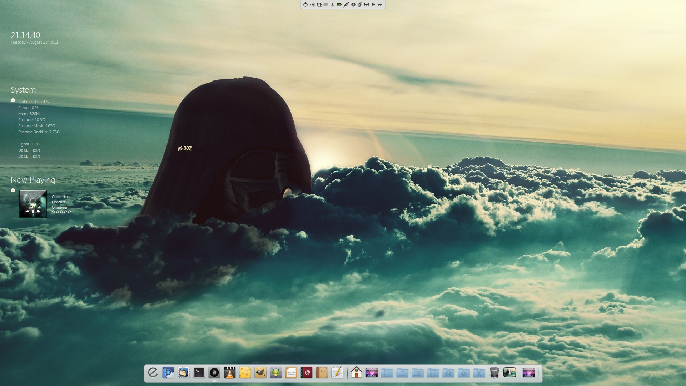Expand the System widget plus icon
Viewport: 686px width, 386px height.
point(13,100)
